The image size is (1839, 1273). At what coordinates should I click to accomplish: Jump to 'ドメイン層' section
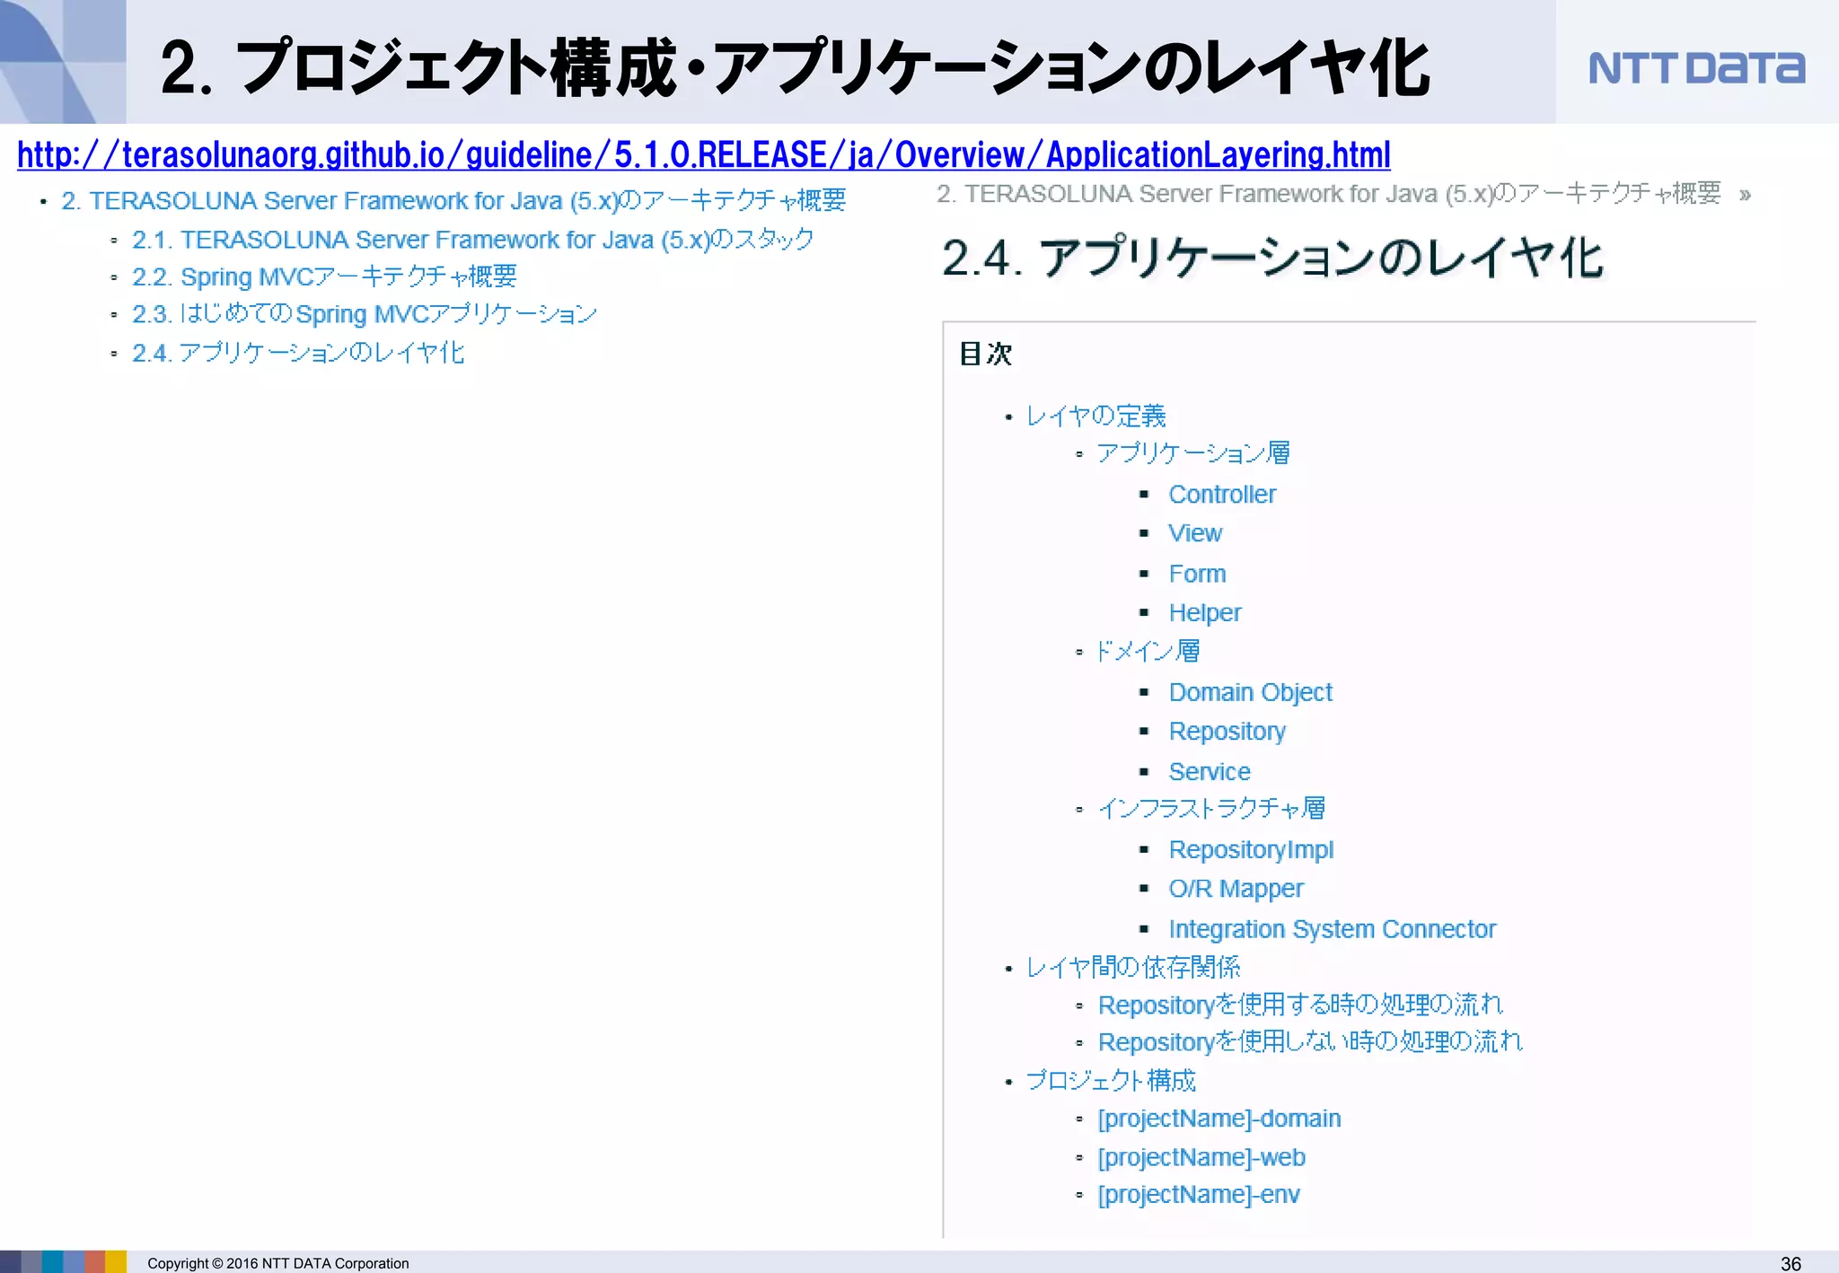tap(1148, 651)
